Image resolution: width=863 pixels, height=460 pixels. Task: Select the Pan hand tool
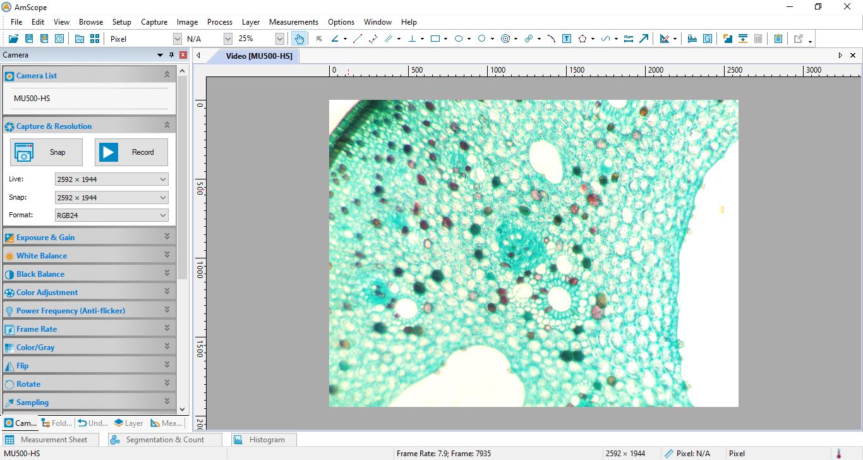[299, 39]
